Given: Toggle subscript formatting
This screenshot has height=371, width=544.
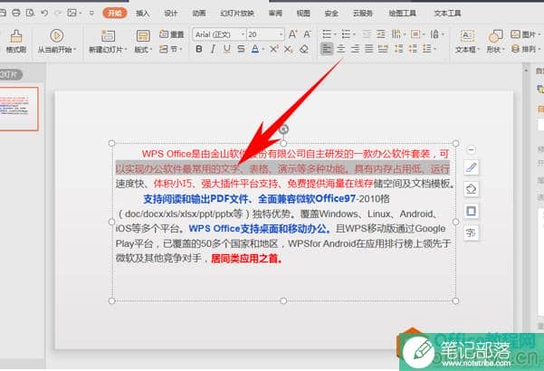Looking at the screenshot, I should point(289,49).
